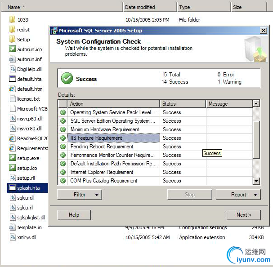This screenshot has height=267, width=273.
Task: Select the setup.ico file icon
Action: point(12,168)
